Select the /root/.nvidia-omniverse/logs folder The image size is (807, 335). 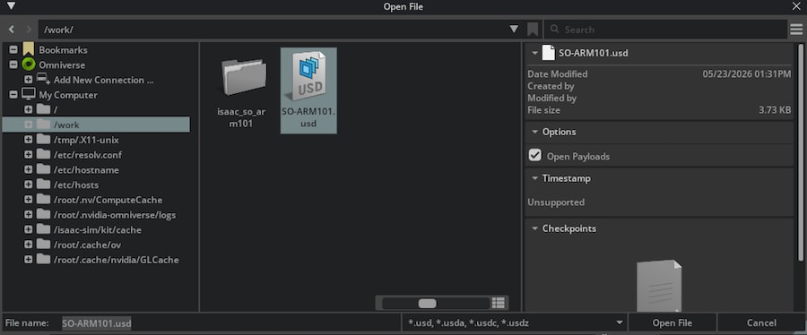pyautogui.click(x=115, y=215)
